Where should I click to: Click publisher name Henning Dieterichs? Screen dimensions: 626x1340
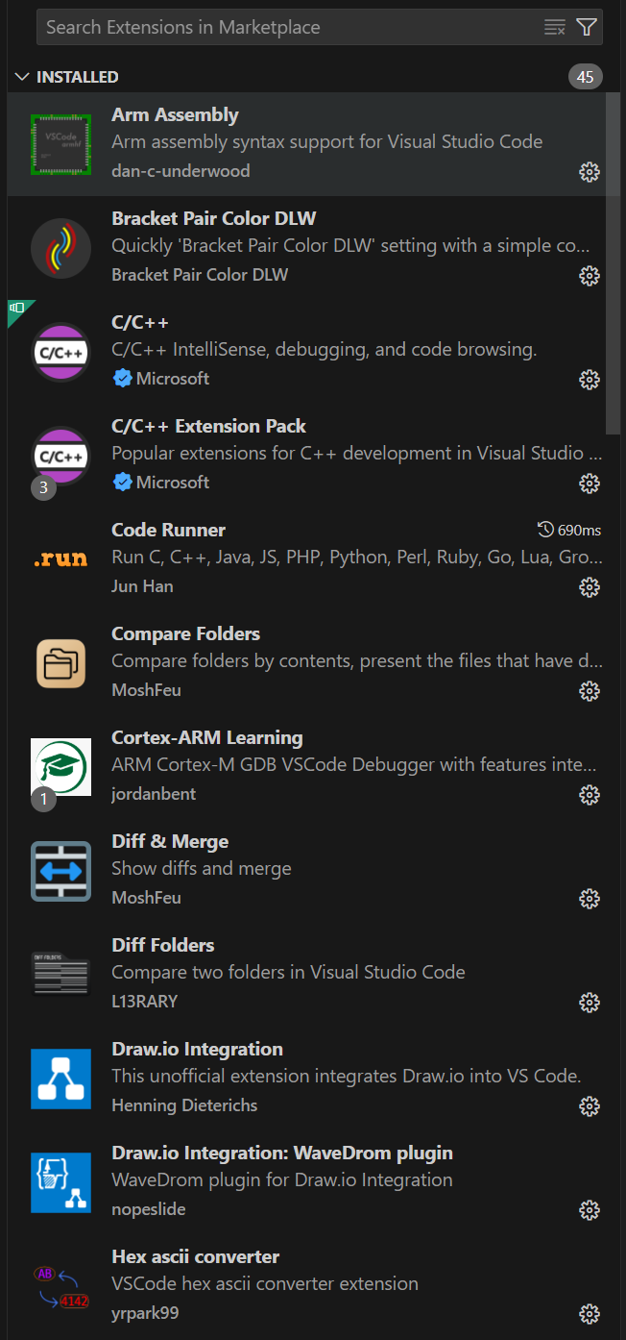point(184,1105)
